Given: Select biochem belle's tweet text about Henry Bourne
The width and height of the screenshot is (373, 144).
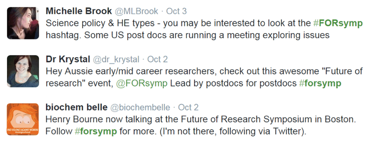Looking at the screenshot, I should tap(201, 125).
